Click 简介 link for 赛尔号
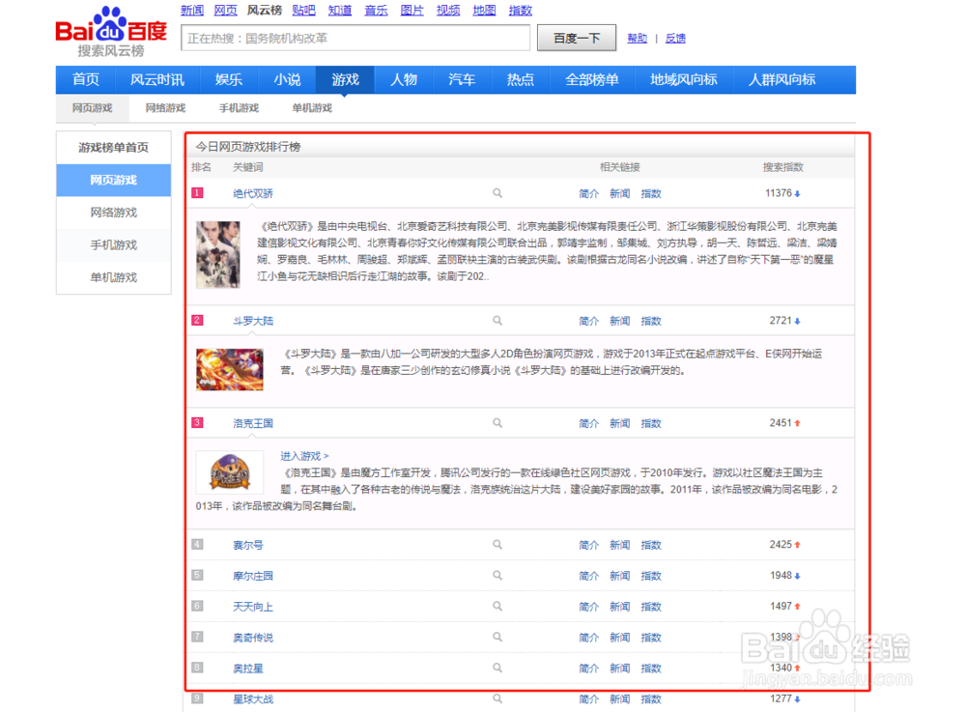Screen dimensions: 966x712 click(x=588, y=545)
